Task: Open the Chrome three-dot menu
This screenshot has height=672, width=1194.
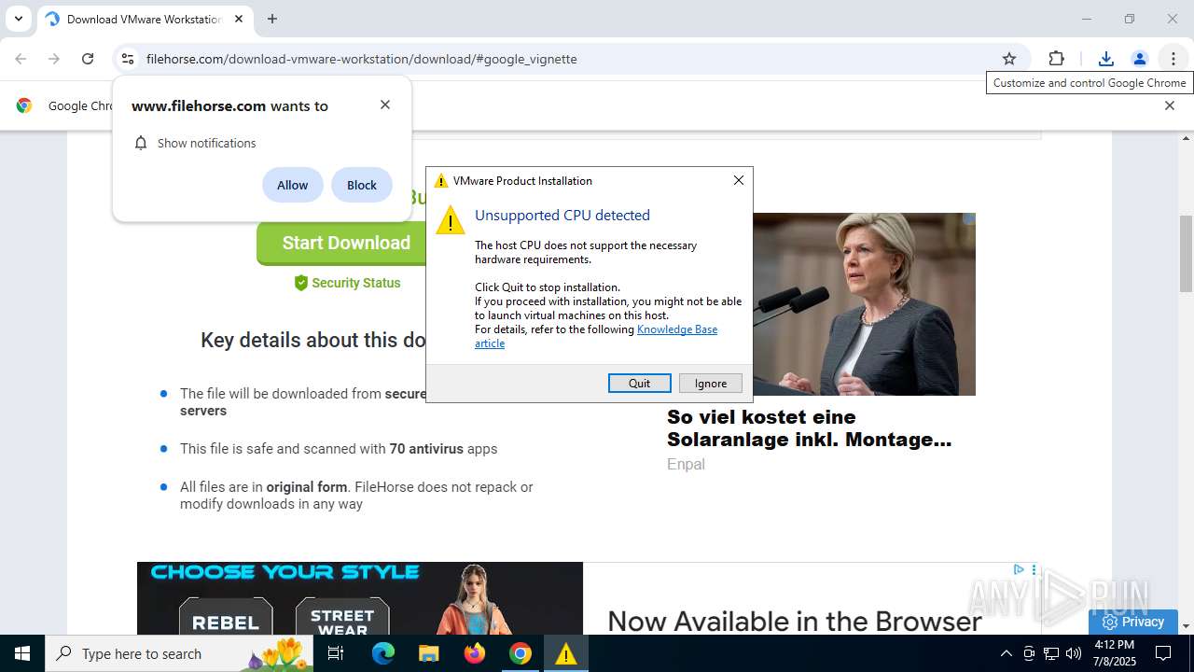Action: coord(1173,59)
